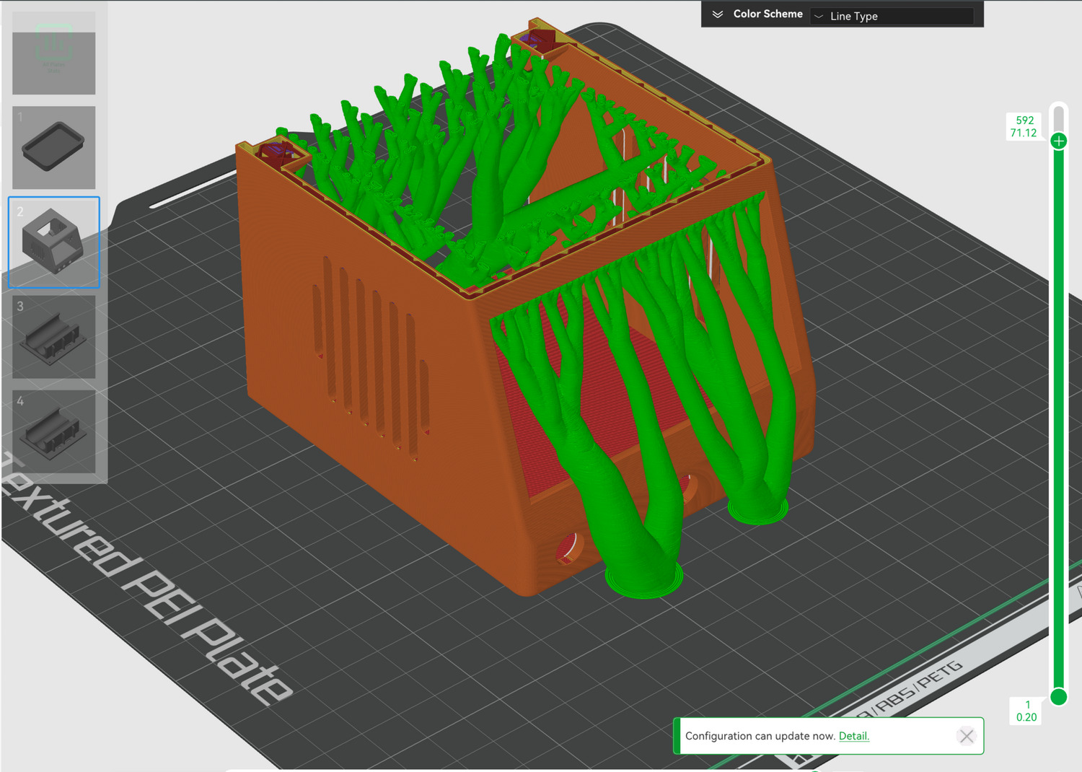
Task: Collapse the Color Scheme panel chevron
Action: point(718,14)
